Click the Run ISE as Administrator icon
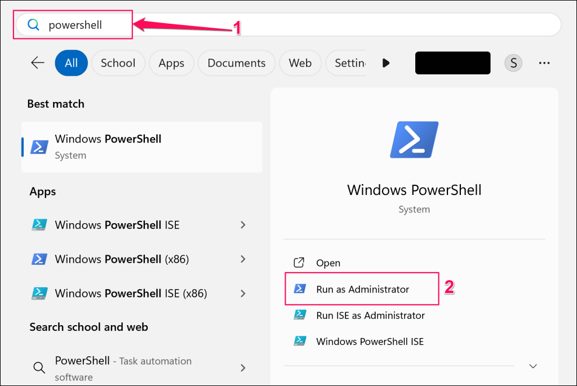This screenshot has height=386, width=577. pyautogui.click(x=300, y=315)
